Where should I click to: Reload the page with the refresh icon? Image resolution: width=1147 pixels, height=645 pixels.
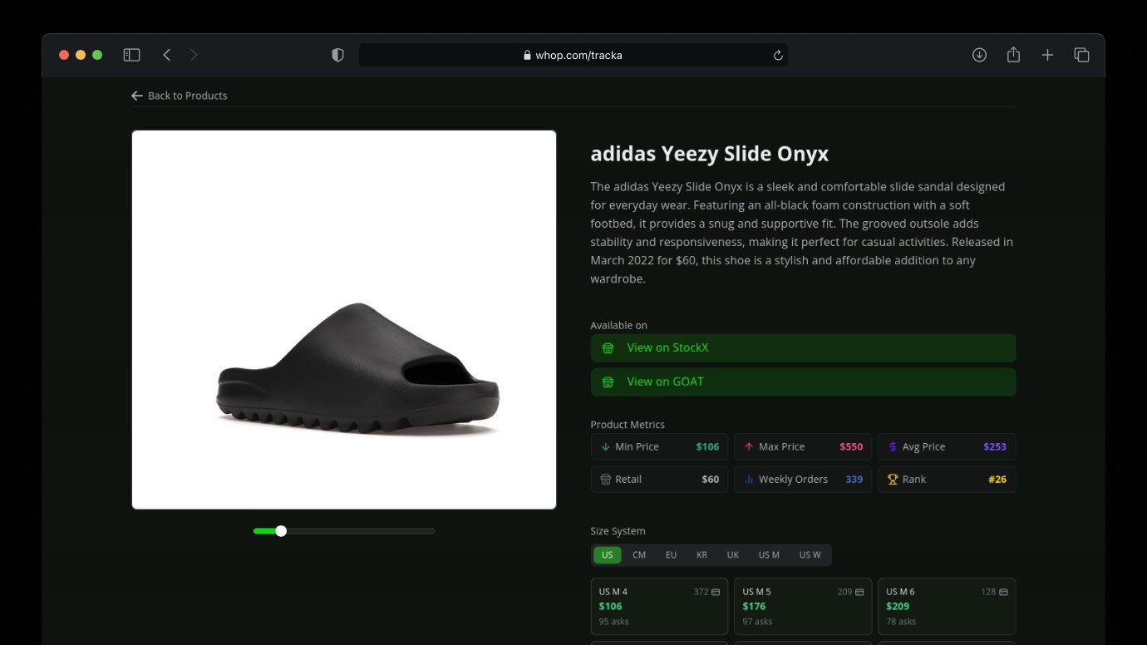point(778,56)
